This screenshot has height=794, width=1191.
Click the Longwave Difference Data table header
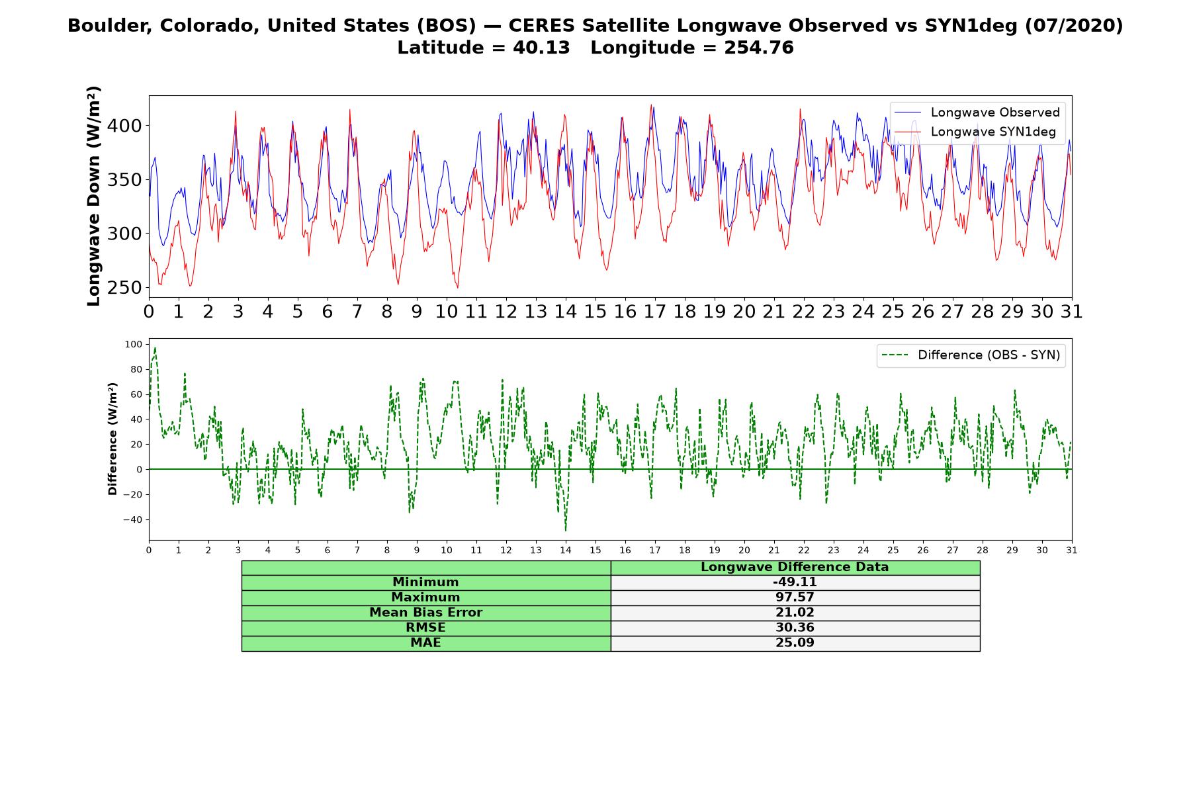coord(795,568)
